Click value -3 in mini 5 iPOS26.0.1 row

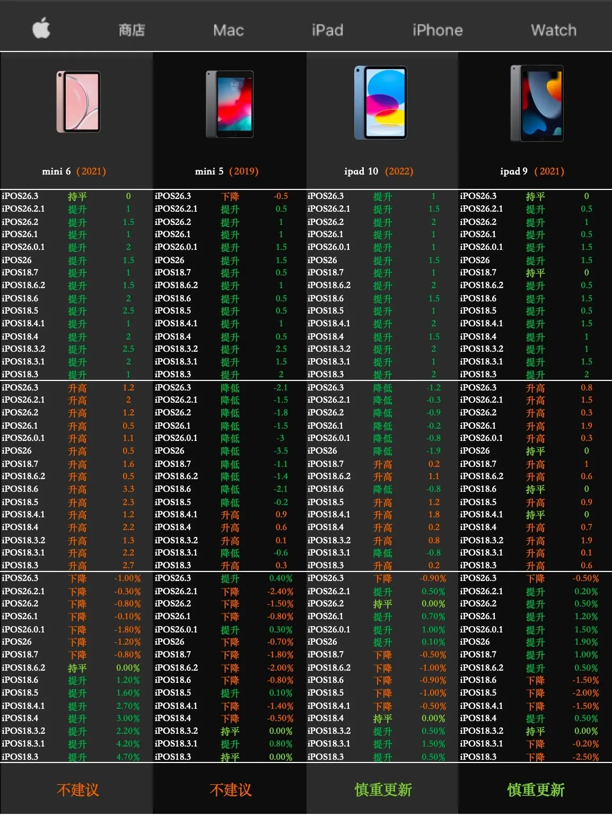281,438
